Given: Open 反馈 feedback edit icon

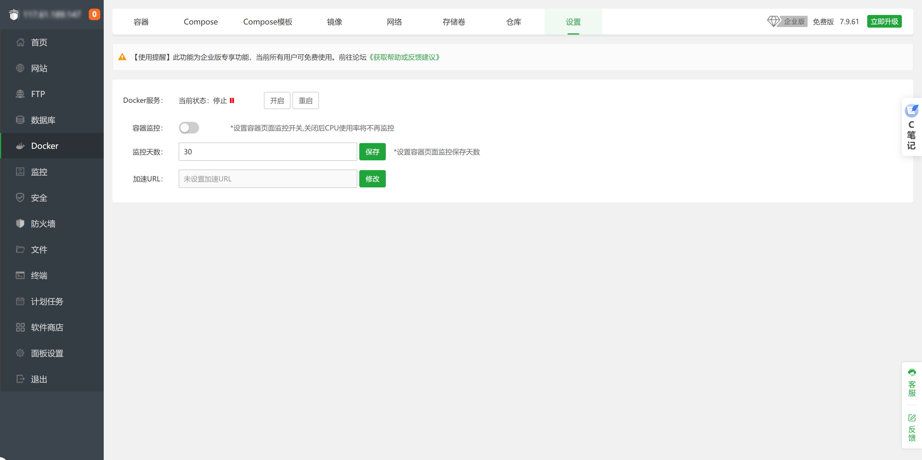Looking at the screenshot, I should coord(912,418).
